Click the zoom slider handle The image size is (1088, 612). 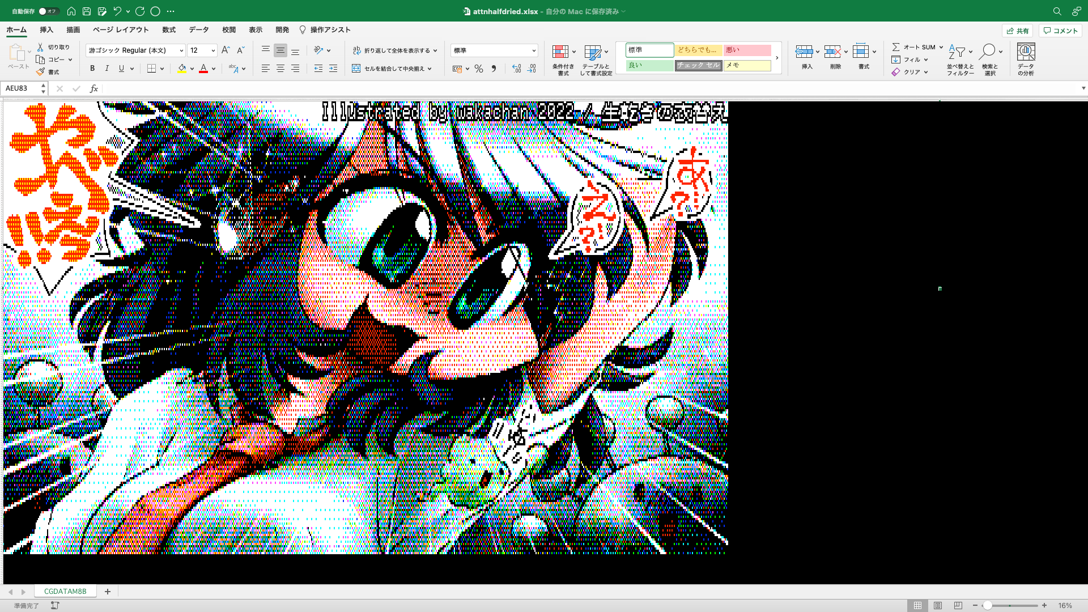pos(987,605)
